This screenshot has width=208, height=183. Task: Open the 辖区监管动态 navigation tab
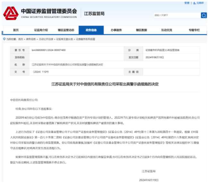[66, 30]
